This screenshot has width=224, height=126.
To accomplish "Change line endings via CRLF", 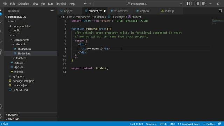I will click(172, 124).
